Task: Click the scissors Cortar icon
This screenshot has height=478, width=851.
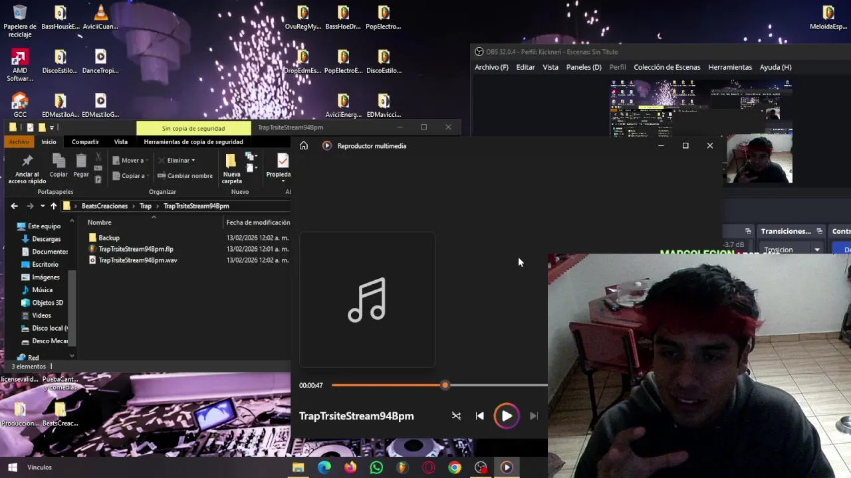Action: point(98,157)
